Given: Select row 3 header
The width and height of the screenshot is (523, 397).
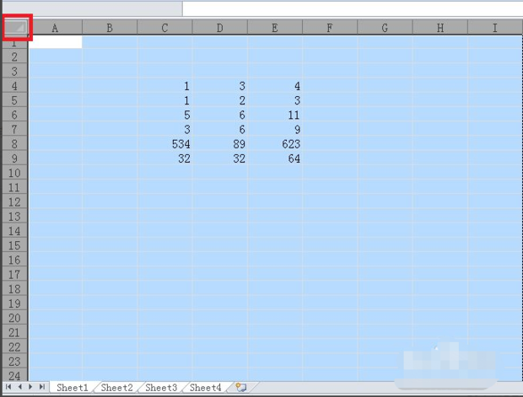Looking at the screenshot, I should 14,71.
